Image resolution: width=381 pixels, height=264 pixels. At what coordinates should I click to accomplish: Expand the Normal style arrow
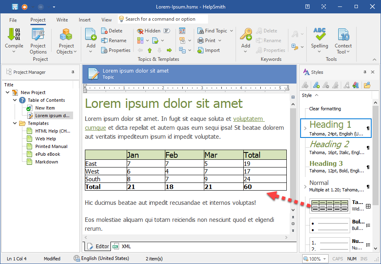(305, 187)
